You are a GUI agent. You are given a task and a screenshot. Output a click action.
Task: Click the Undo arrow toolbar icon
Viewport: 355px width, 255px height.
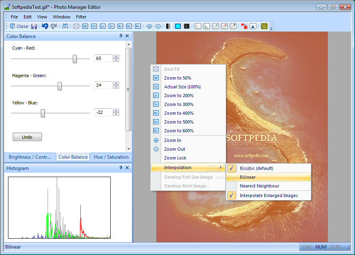pyautogui.click(x=45, y=26)
